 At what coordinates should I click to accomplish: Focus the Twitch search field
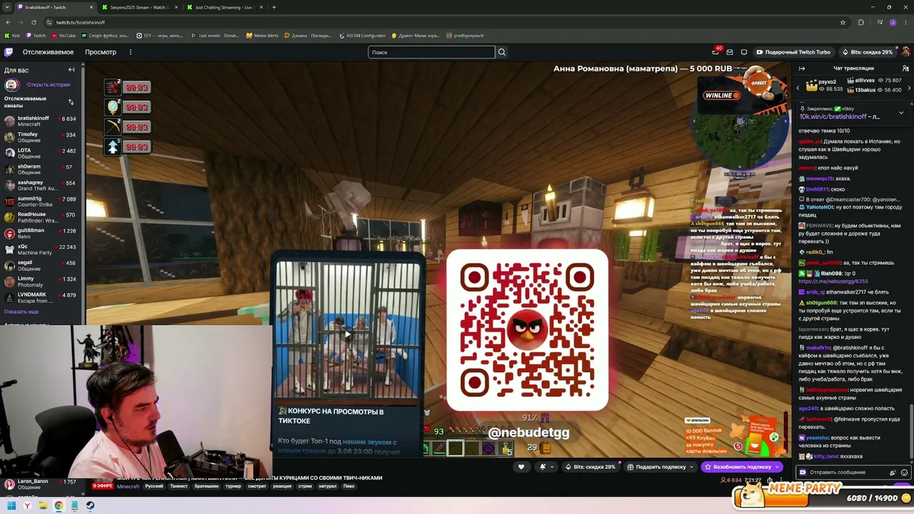coord(431,52)
